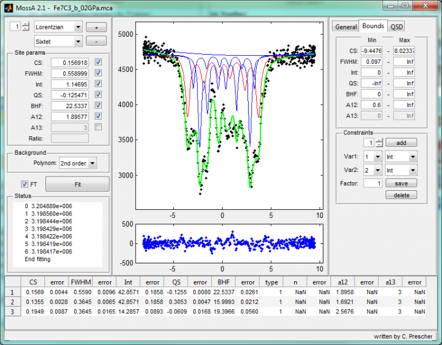Click the constraint number spinner beside add
This screenshot has width=442, height=345.
[x=378, y=143]
